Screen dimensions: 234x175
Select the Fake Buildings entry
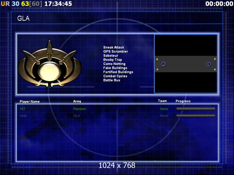(x=115, y=68)
